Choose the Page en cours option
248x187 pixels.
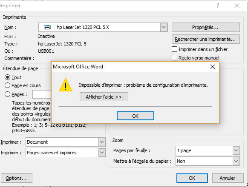click(x=7, y=85)
